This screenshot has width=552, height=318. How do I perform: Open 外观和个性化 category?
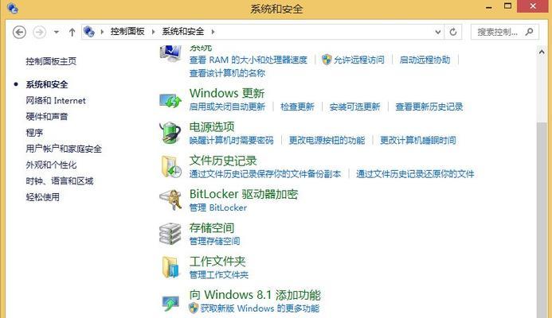coord(51,165)
